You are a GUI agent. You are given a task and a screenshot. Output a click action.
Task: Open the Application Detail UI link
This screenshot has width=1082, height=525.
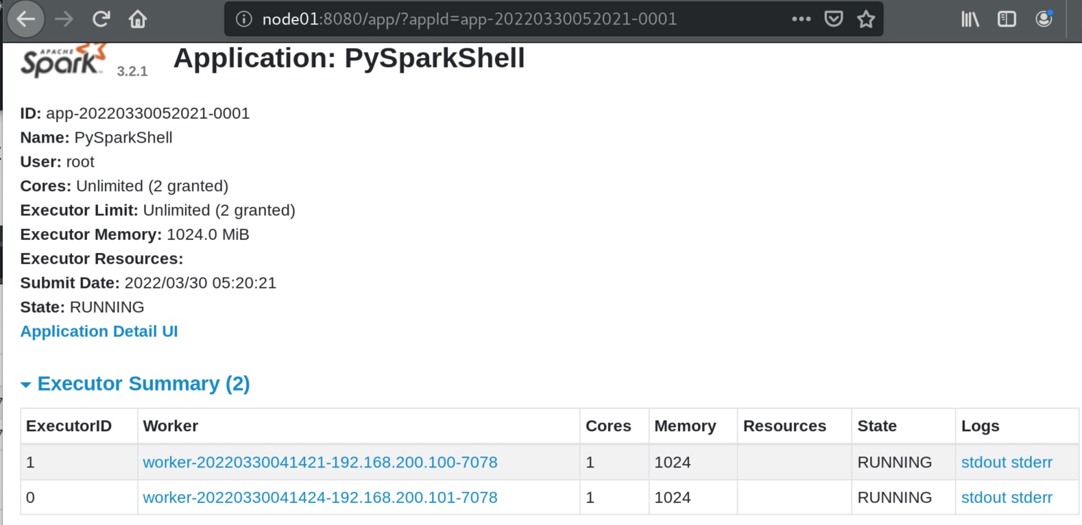click(99, 332)
